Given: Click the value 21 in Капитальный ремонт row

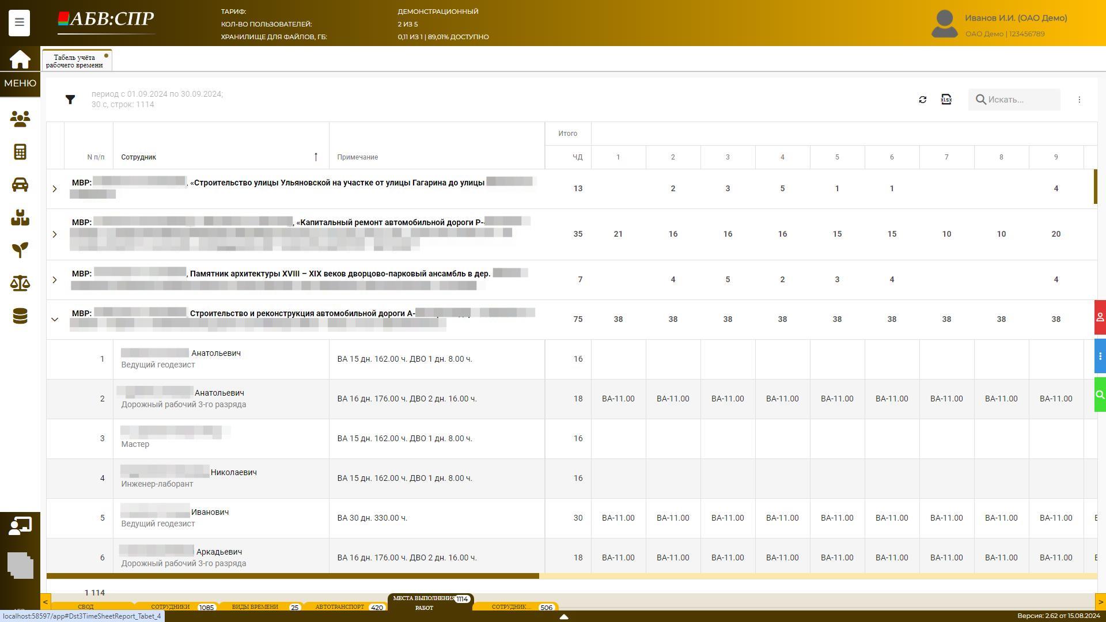Looking at the screenshot, I should pos(618,234).
